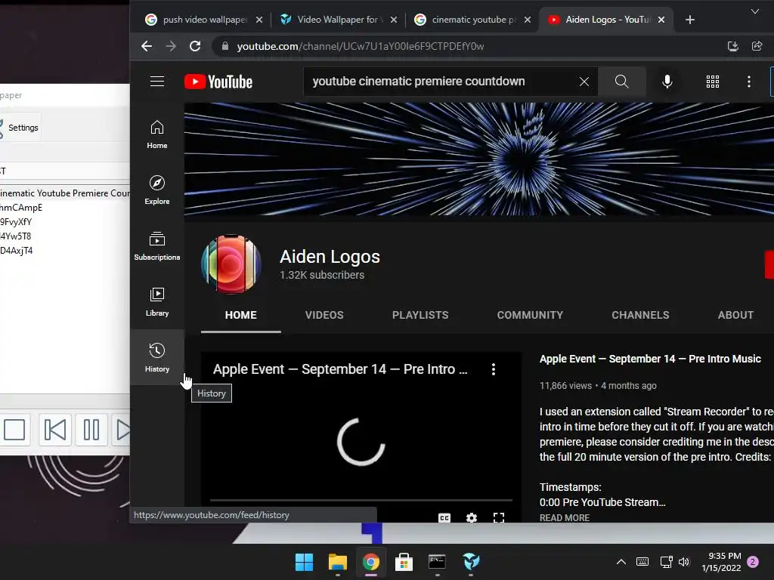
Task: Click the browser address bar URL
Action: 361,46
